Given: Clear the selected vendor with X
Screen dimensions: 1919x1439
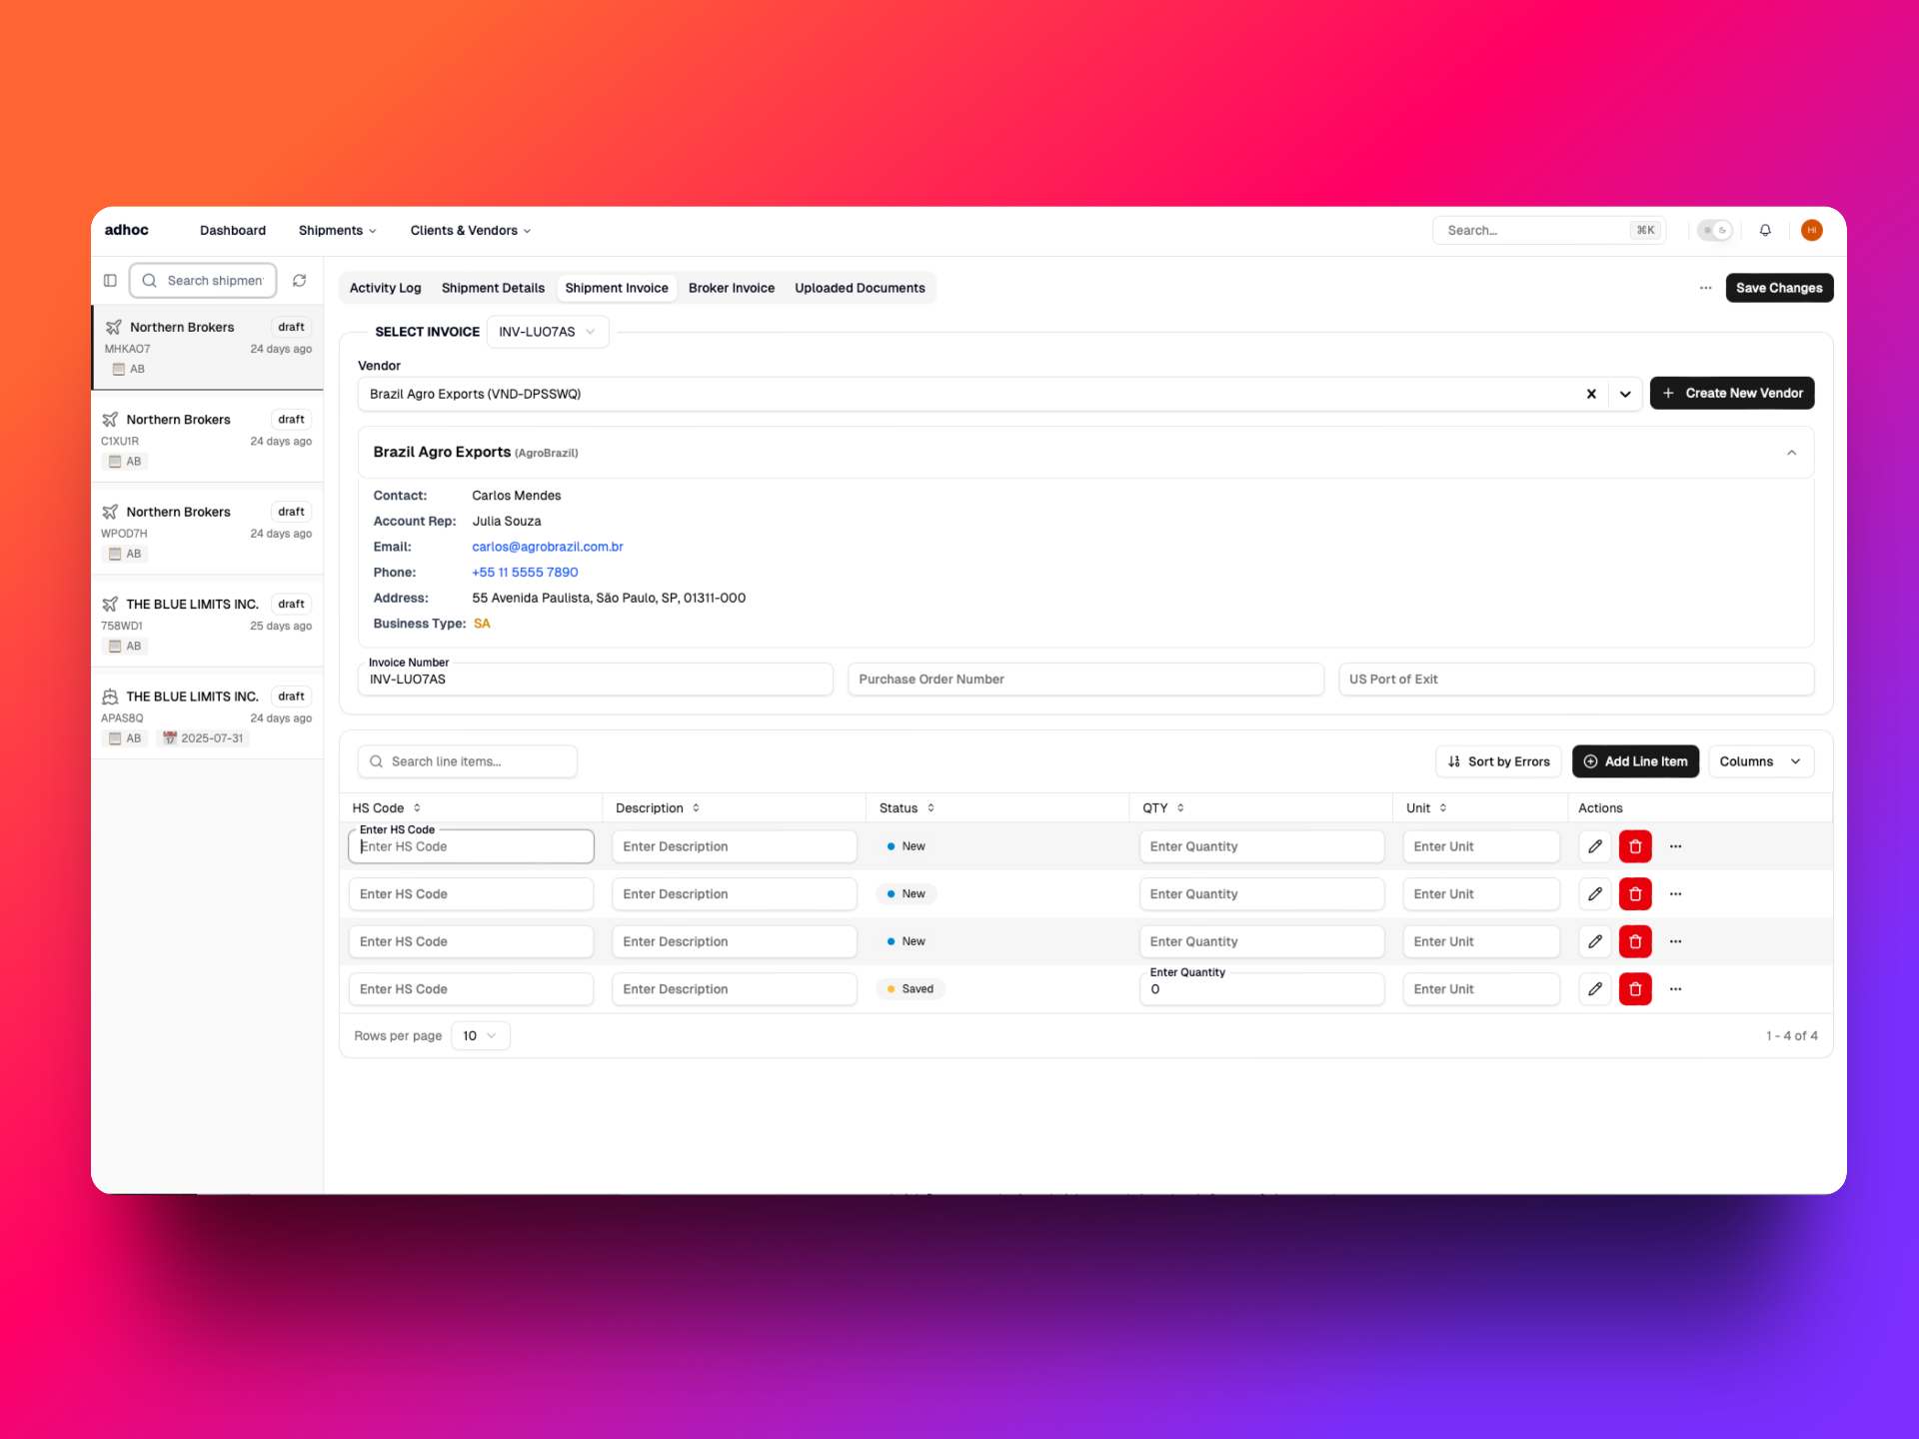Looking at the screenshot, I should click(x=1591, y=394).
